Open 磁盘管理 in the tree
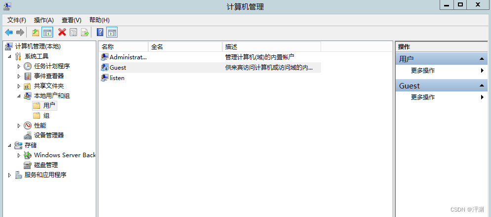The width and height of the screenshot is (491, 217). click(x=41, y=165)
